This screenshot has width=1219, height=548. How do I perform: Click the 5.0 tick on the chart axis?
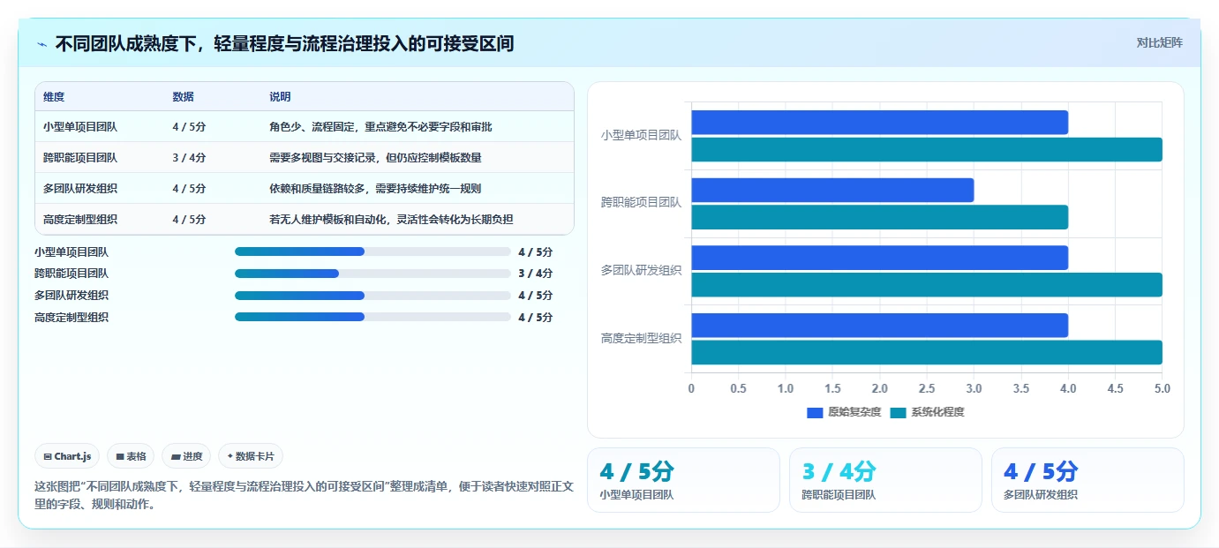(1162, 388)
